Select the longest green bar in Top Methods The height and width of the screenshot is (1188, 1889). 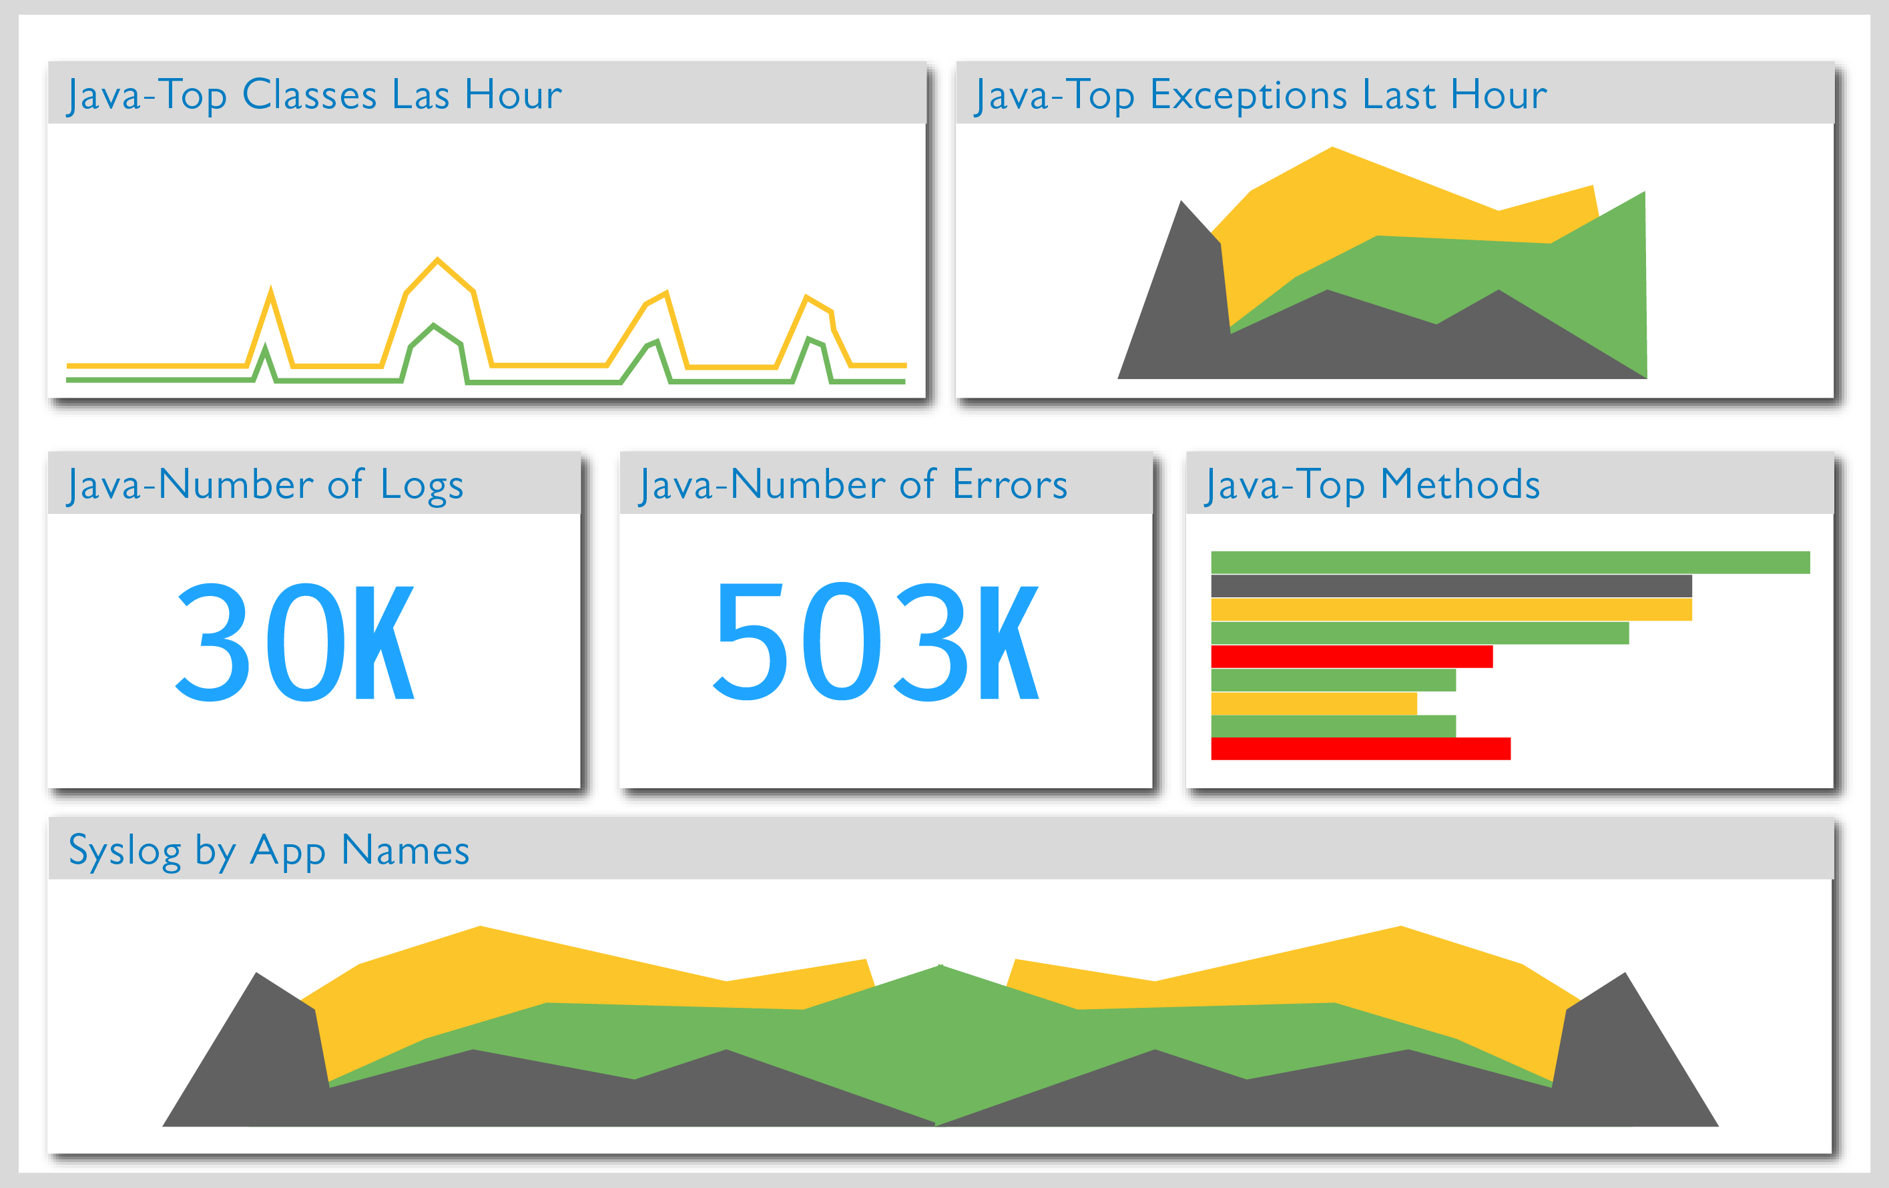1510,562
